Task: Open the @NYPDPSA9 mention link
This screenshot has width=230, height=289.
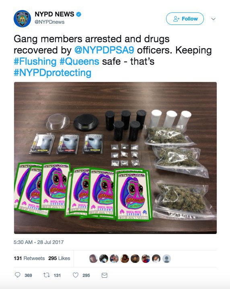Action: pos(104,50)
